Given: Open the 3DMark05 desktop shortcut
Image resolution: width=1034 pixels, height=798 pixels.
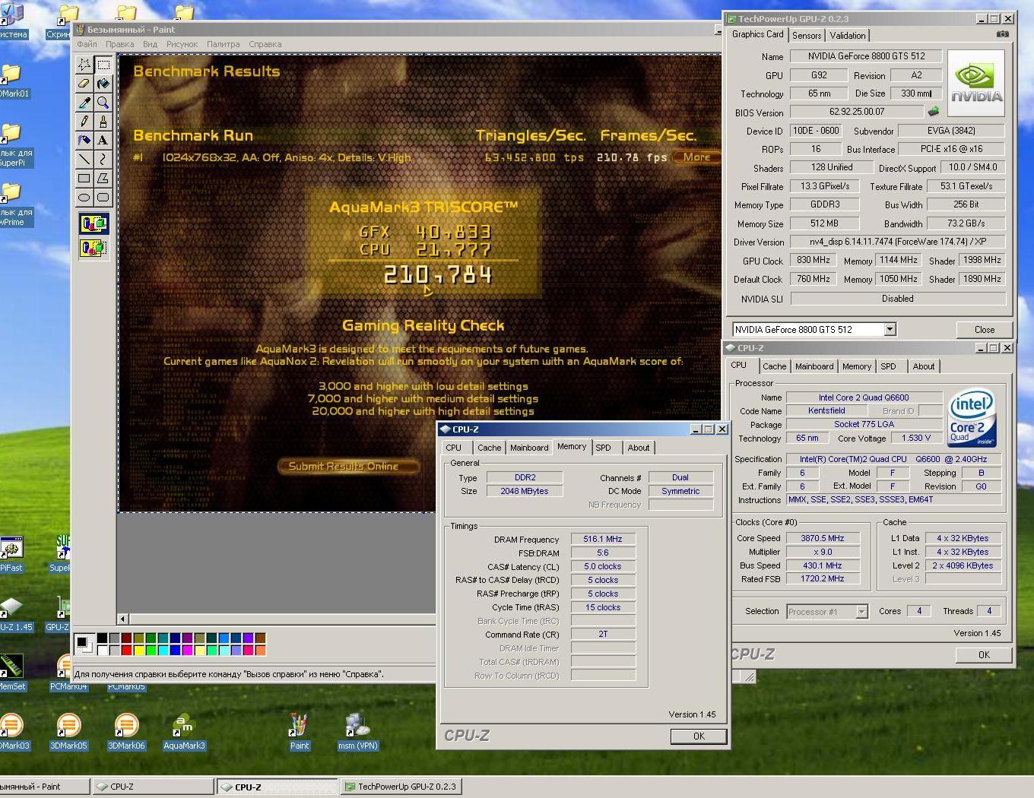Looking at the screenshot, I should click(68, 733).
